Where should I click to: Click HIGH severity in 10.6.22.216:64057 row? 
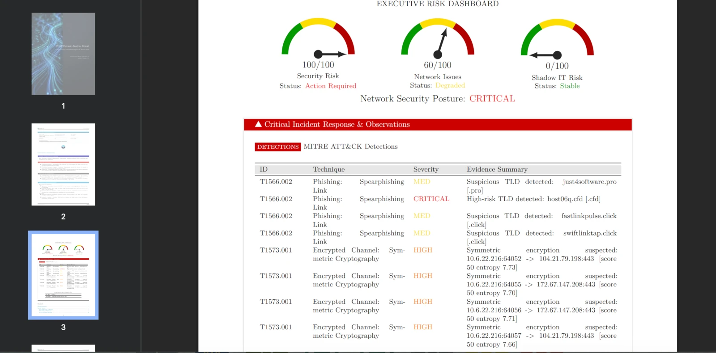pos(423,327)
